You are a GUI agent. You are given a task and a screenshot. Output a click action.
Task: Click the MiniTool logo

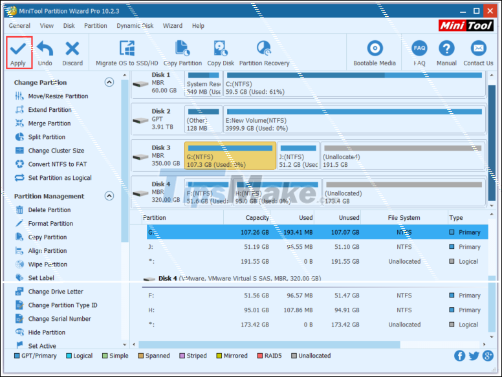466,25
